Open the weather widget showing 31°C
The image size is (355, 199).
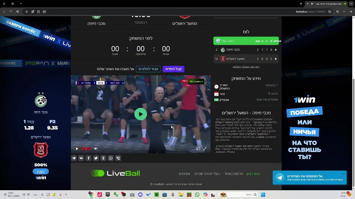(x=345, y=195)
